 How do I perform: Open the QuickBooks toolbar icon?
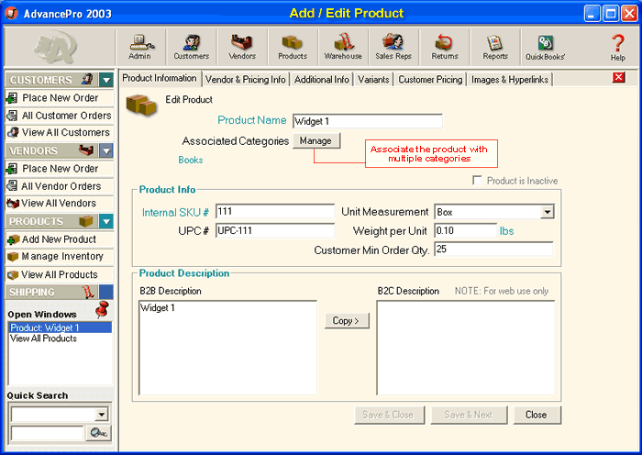[x=546, y=47]
